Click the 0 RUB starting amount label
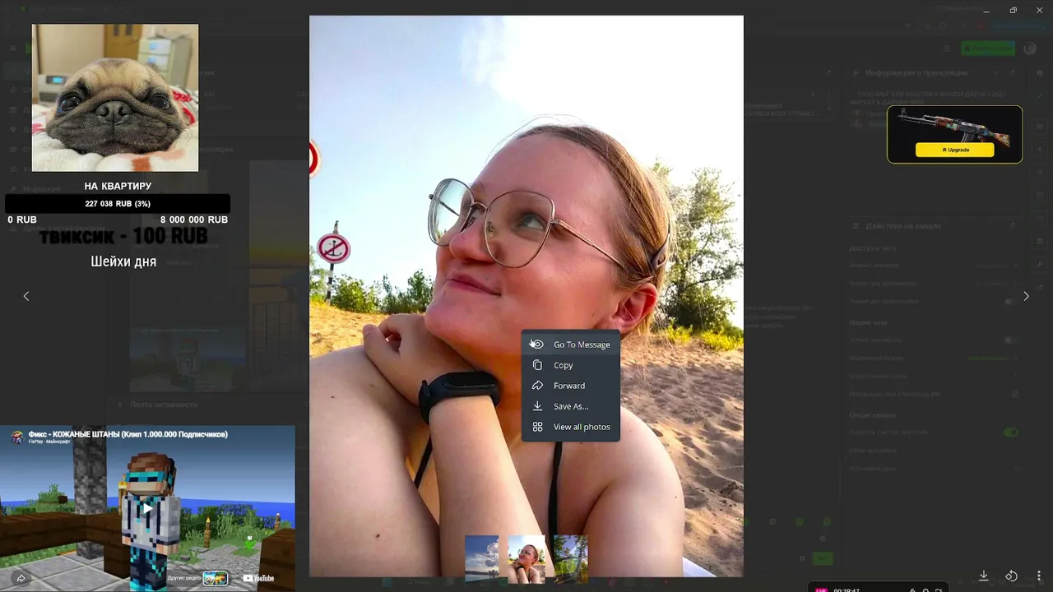The height and width of the screenshot is (592, 1053). click(x=22, y=220)
